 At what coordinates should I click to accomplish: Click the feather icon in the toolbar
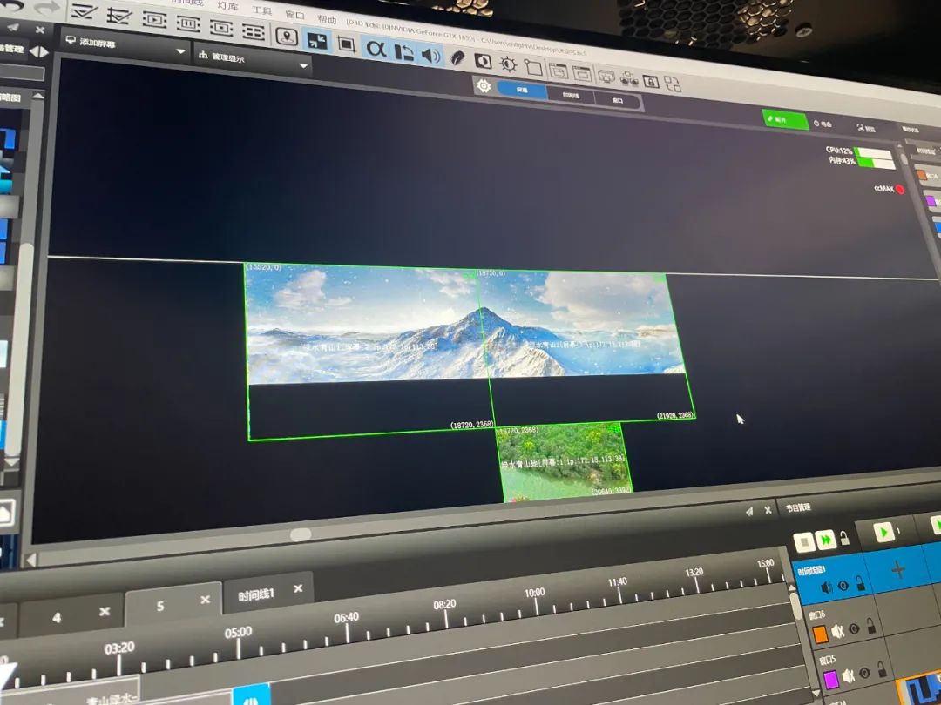point(457,57)
